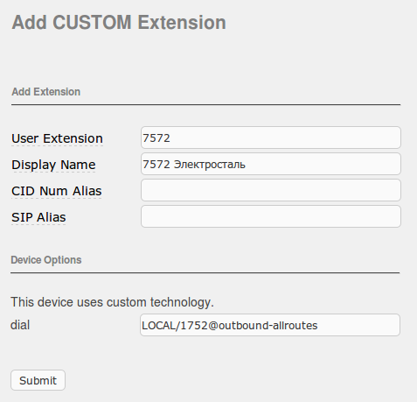Click the divider line under Device Options

click(x=205, y=273)
